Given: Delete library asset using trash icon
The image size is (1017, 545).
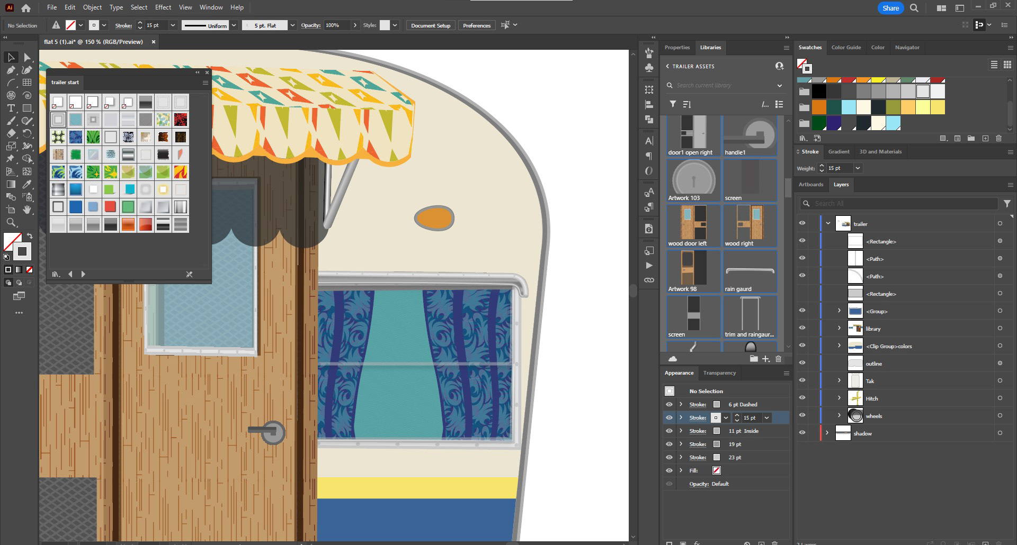Looking at the screenshot, I should [x=779, y=359].
